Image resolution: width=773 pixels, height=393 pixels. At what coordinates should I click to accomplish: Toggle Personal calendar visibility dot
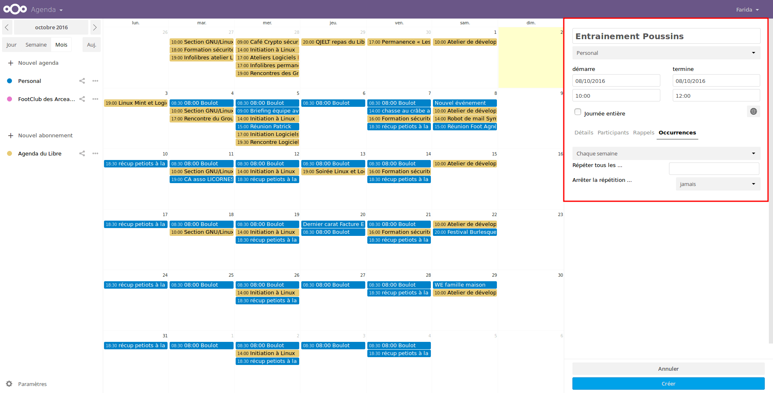(9, 81)
